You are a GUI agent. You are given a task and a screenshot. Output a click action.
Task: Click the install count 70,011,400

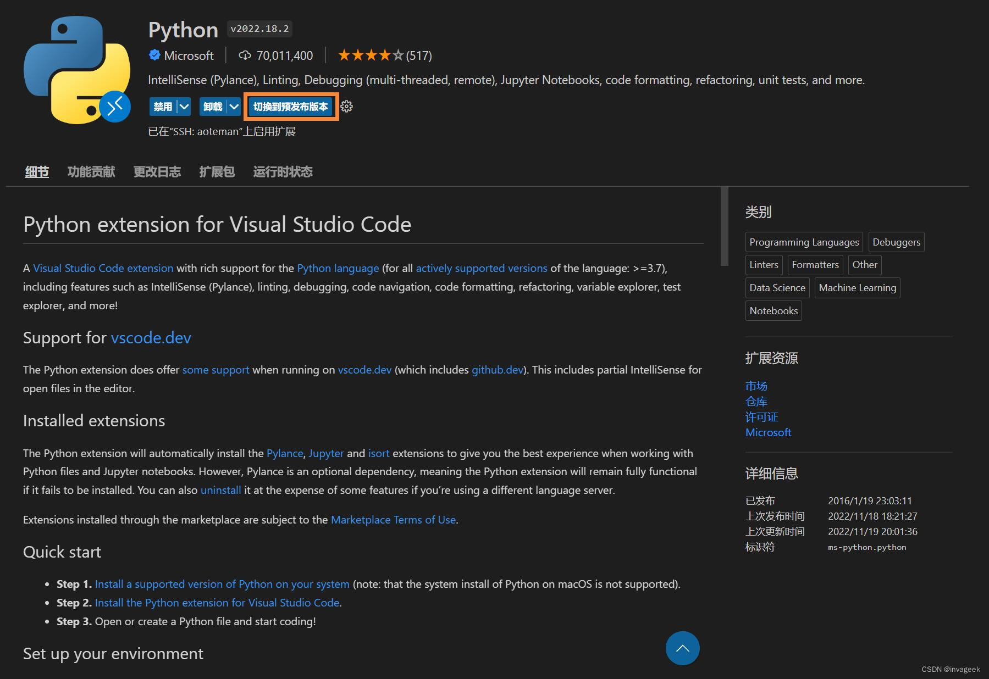(x=285, y=55)
